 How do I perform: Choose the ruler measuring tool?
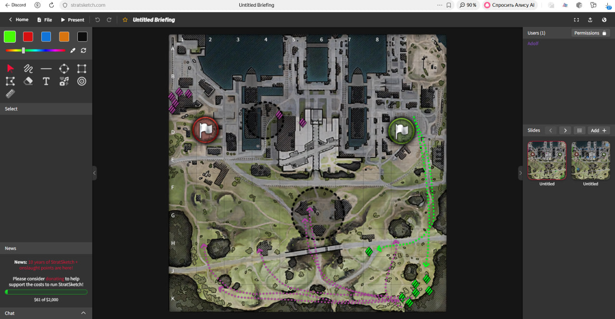(10, 94)
